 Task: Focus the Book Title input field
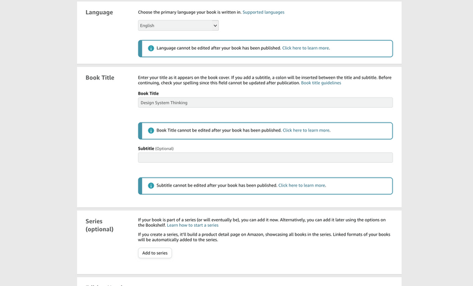tap(265, 102)
